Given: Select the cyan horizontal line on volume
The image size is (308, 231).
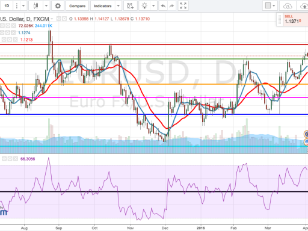Looking at the screenshot, I should pyautogui.click(x=154, y=146).
